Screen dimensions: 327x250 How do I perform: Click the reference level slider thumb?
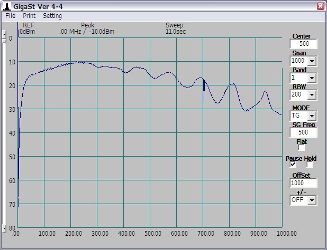click(x=4, y=41)
